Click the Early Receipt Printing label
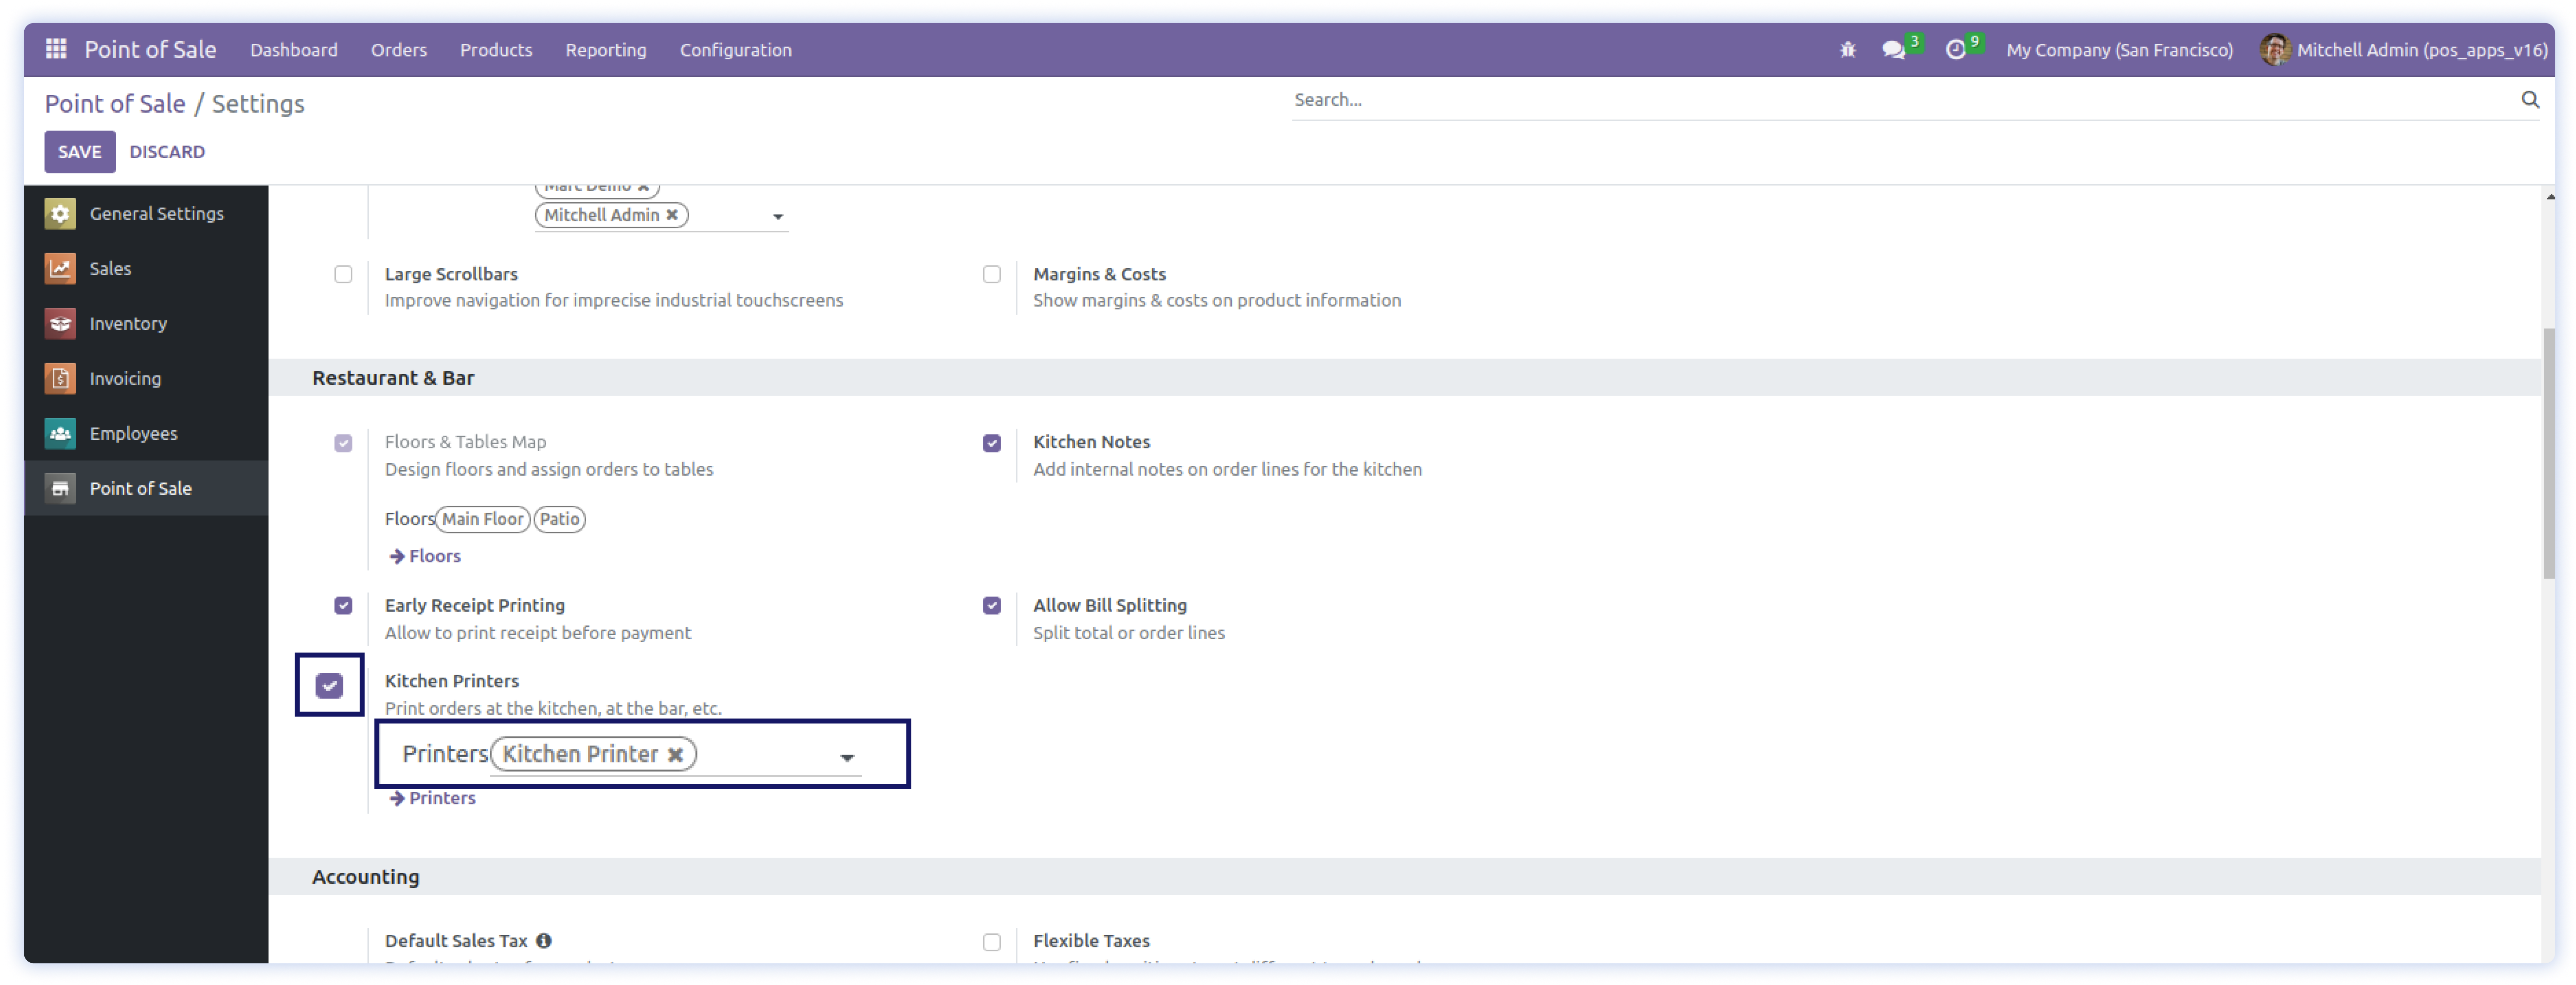This screenshot has height=985, width=2576. [x=475, y=606]
